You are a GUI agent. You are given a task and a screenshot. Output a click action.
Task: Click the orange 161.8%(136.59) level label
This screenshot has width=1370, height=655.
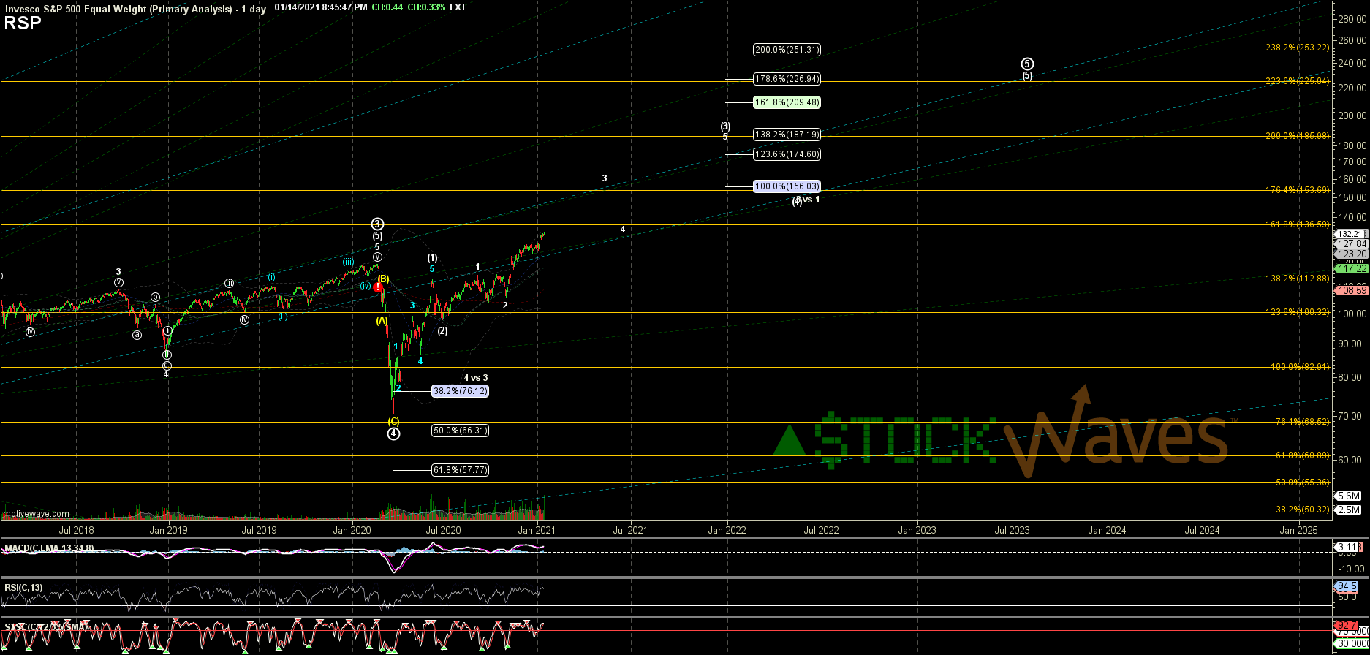(1298, 224)
